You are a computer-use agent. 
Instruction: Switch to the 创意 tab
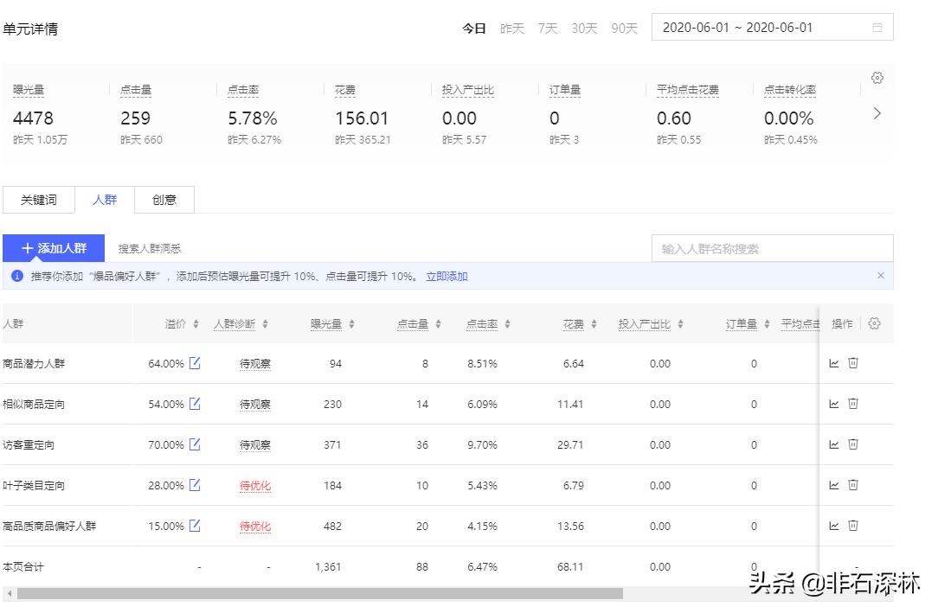point(164,200)
